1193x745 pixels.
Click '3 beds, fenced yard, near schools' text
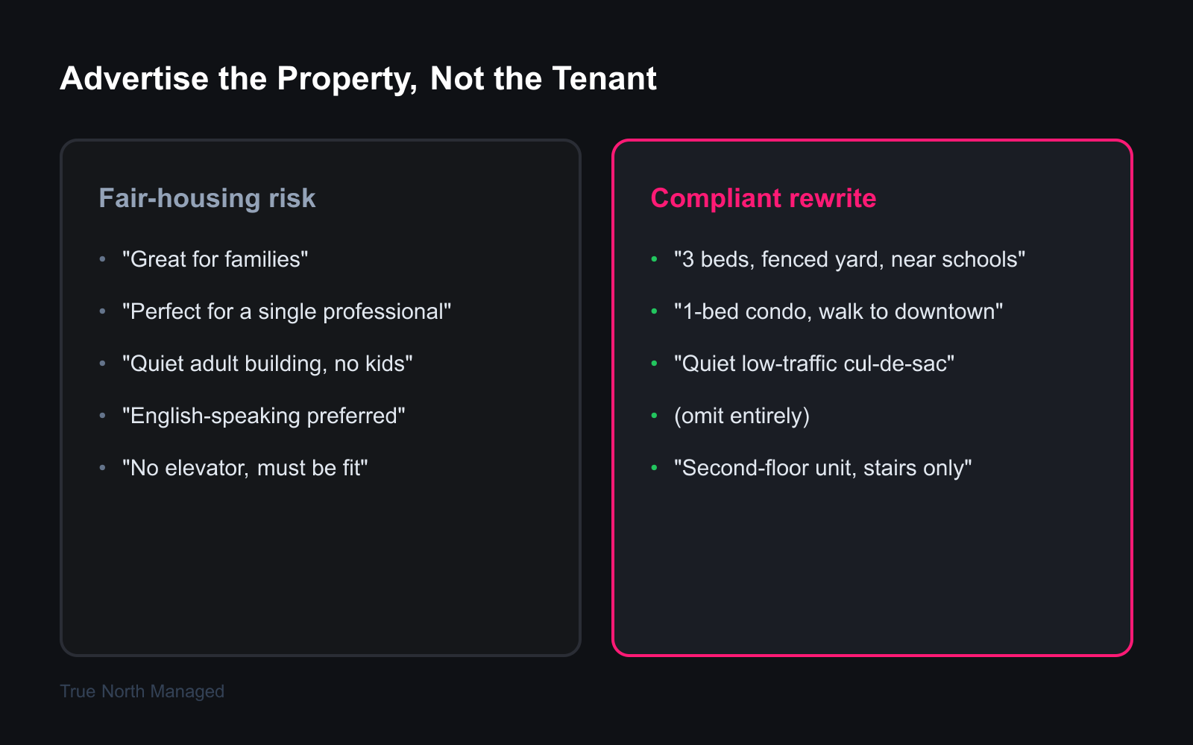(850, 259)
